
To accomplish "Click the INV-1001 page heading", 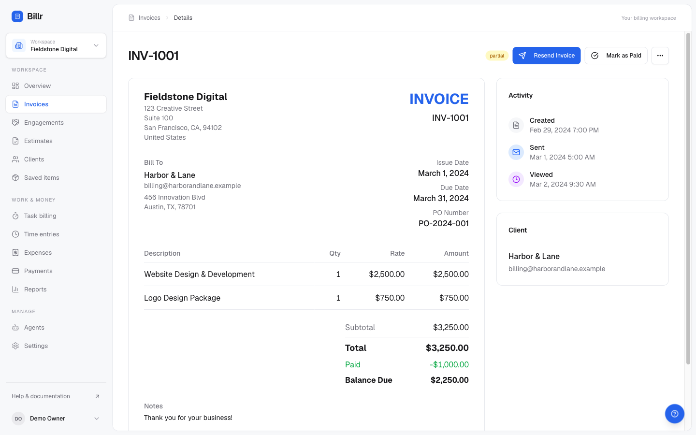I will (x=154, y=56).
